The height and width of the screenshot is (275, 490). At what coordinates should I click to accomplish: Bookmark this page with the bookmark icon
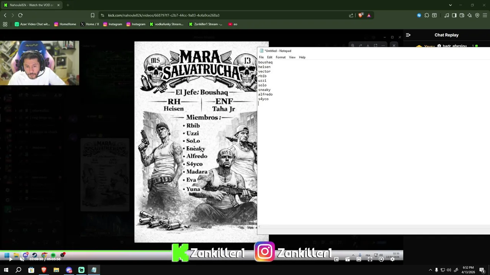click(93, 15)
